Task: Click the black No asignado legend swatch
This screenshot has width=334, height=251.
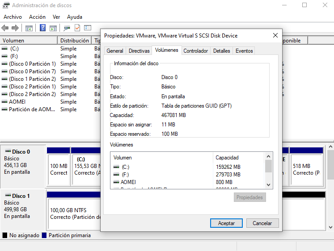Action: pos(5,235)
